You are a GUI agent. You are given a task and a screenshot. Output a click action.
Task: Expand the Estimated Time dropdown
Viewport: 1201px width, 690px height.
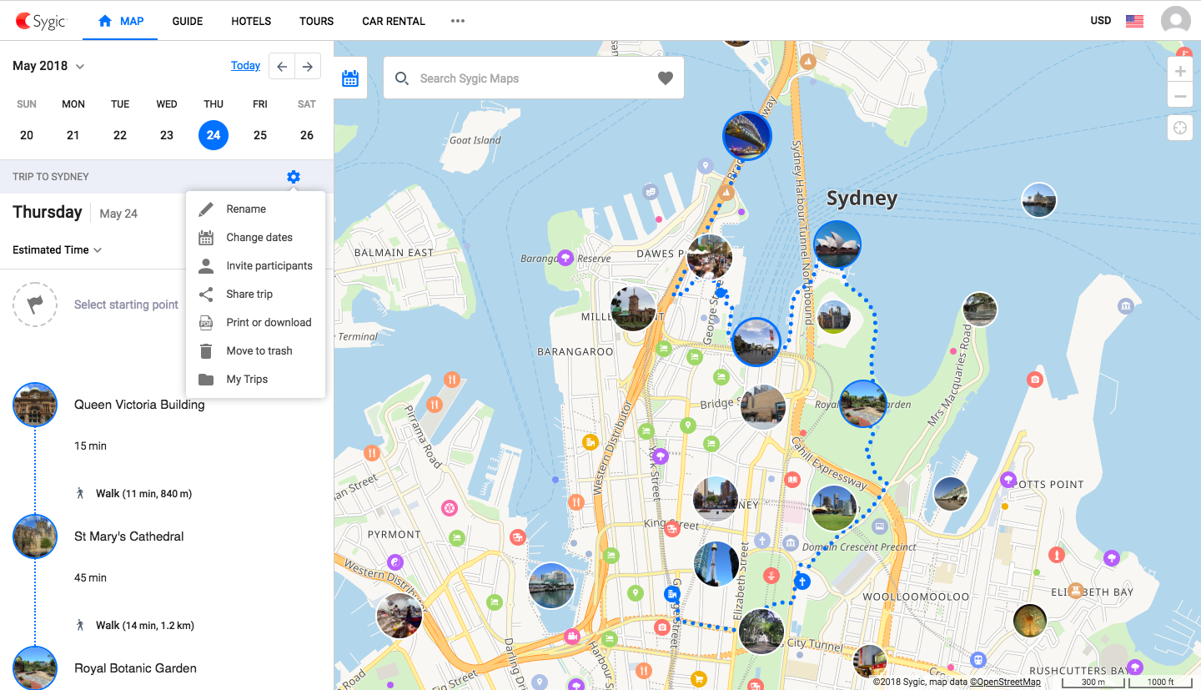(x=58, y=249)
